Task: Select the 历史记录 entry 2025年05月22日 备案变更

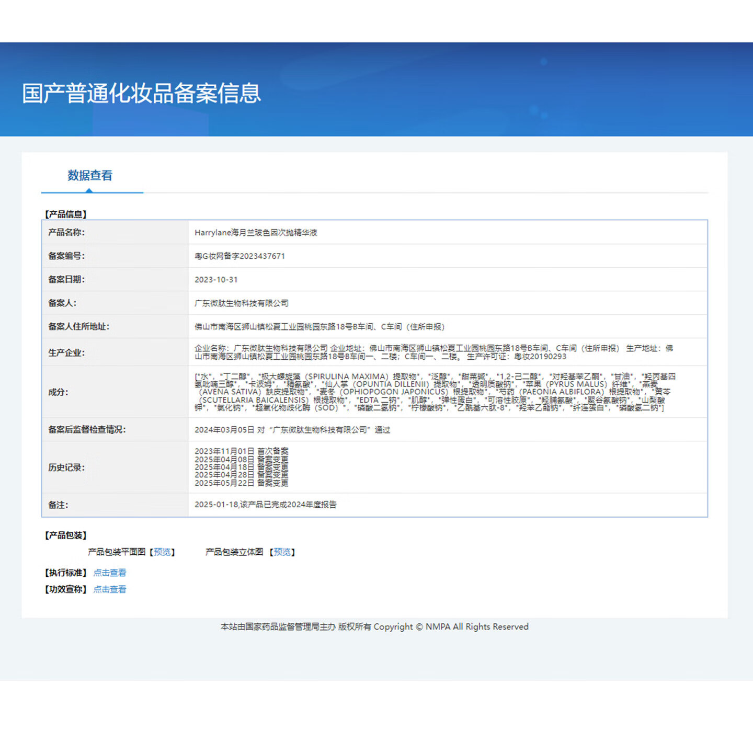Action: point(242,483)
